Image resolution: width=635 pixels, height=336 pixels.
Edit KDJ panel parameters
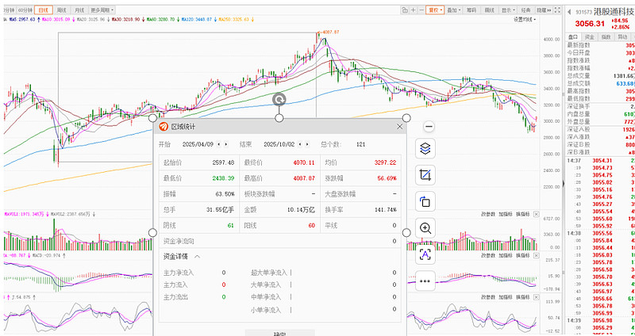coord(487,297)
